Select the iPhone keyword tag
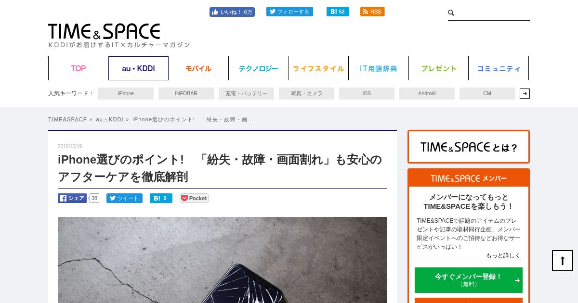 coord(126,93)
